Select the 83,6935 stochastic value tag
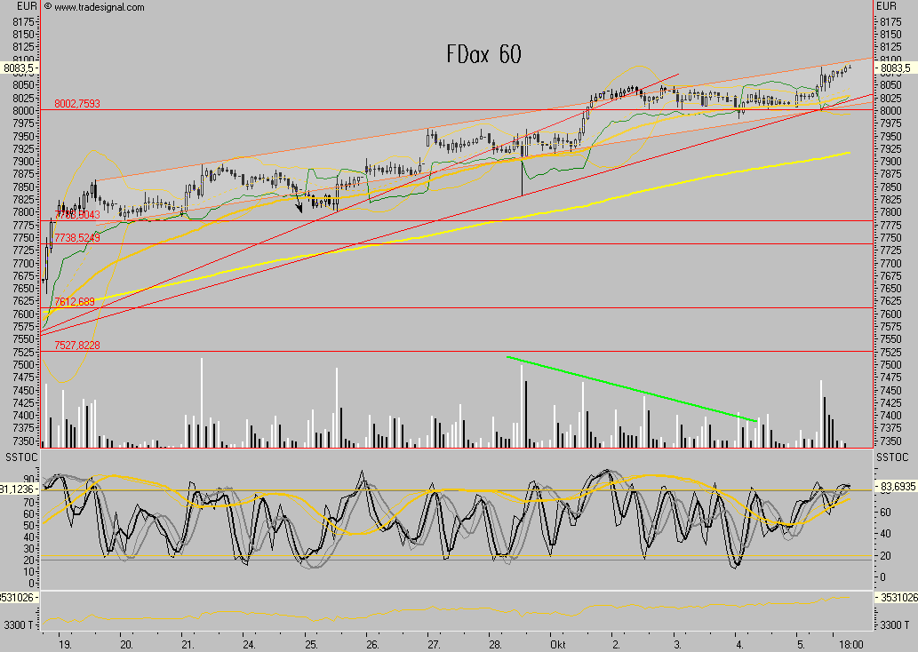 tap(896, 488)
